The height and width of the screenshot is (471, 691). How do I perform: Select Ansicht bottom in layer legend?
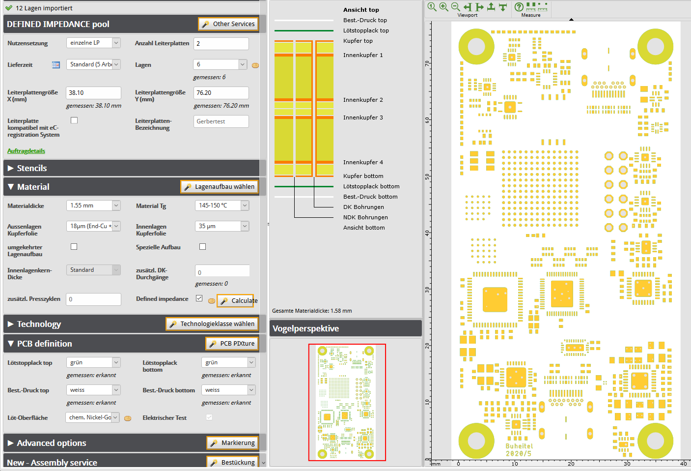coord(364,228)
